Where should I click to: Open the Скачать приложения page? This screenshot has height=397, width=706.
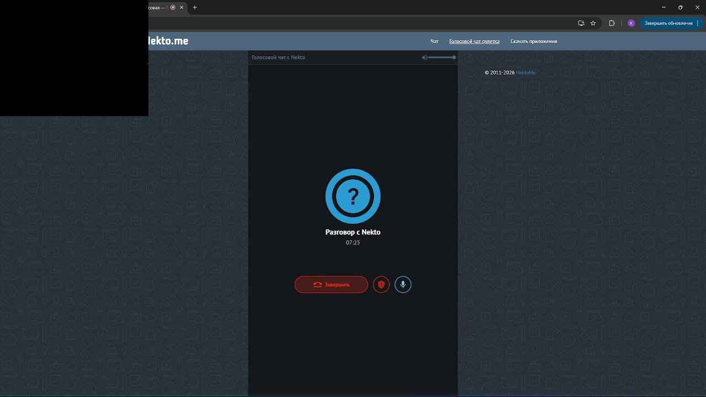tap(533, 41)
